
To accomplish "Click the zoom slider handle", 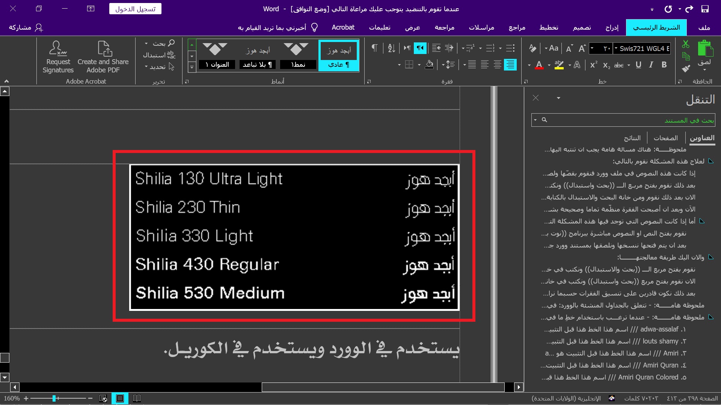I will pos(54,398).
